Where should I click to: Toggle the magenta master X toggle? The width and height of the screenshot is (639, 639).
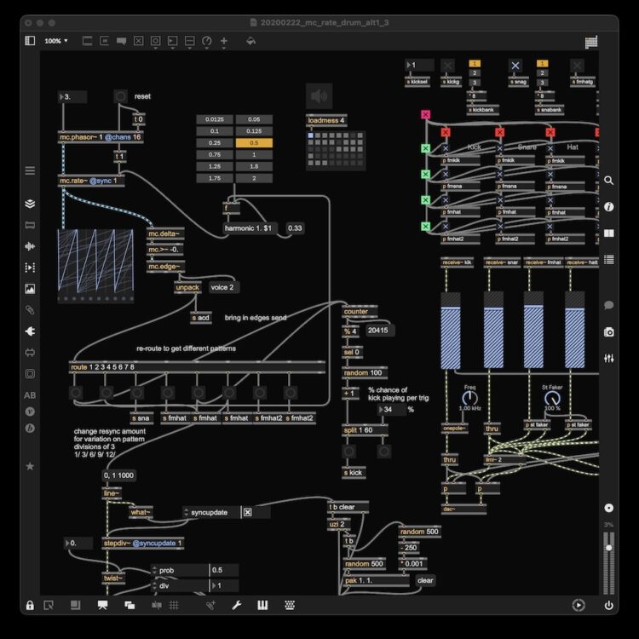(x=425, y=114)
